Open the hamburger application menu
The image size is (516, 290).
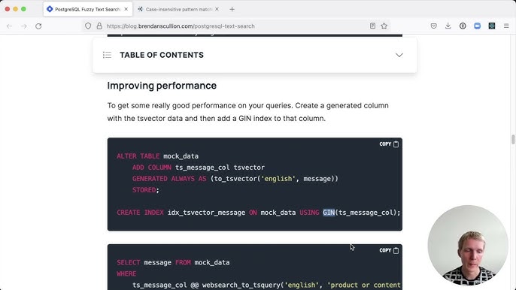506,26
